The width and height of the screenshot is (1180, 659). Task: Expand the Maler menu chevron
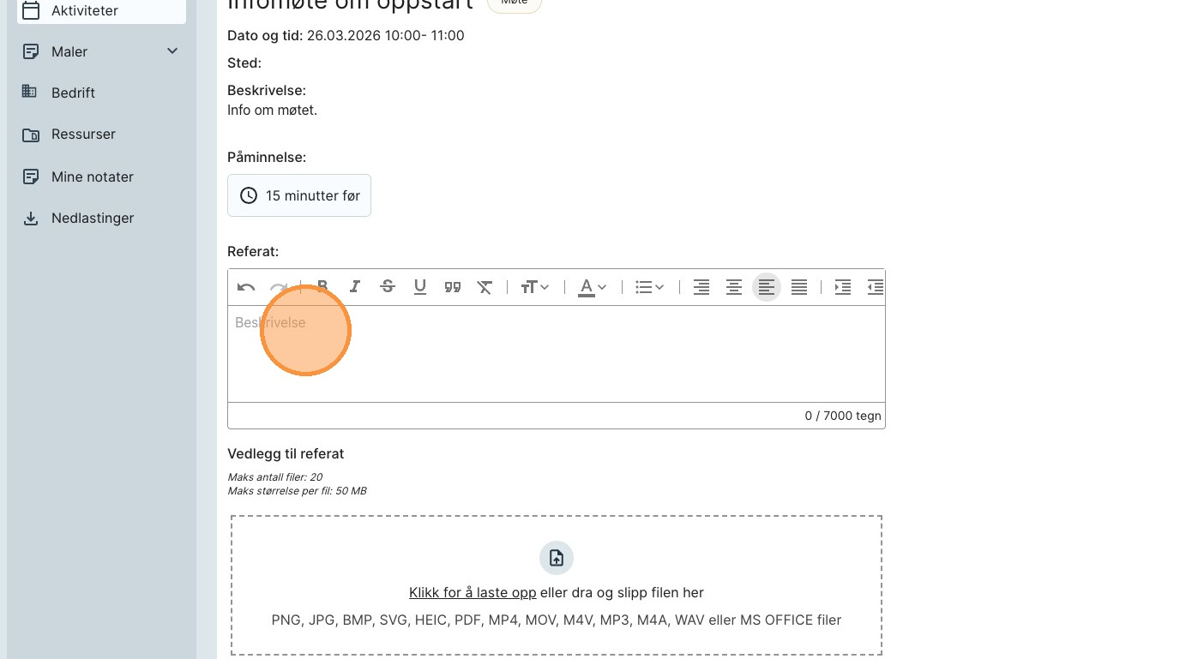coord(172,51)
